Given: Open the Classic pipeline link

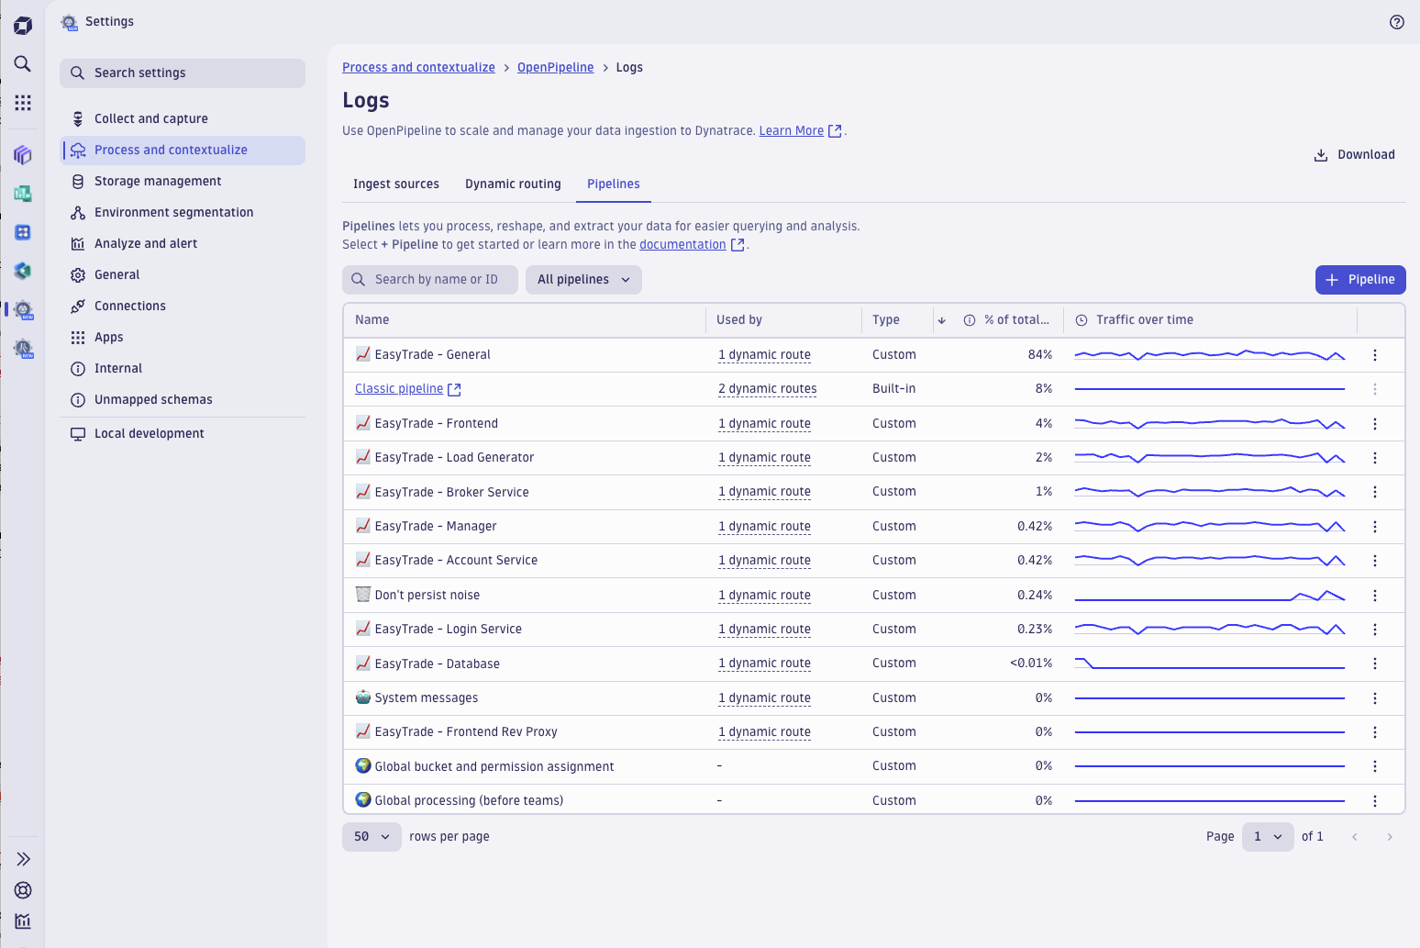Looking at the screenshot, I should (399, 389).
